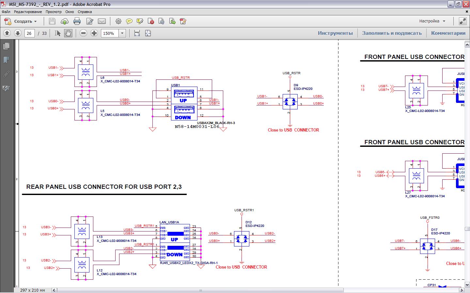The image size is (470, 293).
Task: Open the Создать dropdown
Action: (x=21, y=21)
